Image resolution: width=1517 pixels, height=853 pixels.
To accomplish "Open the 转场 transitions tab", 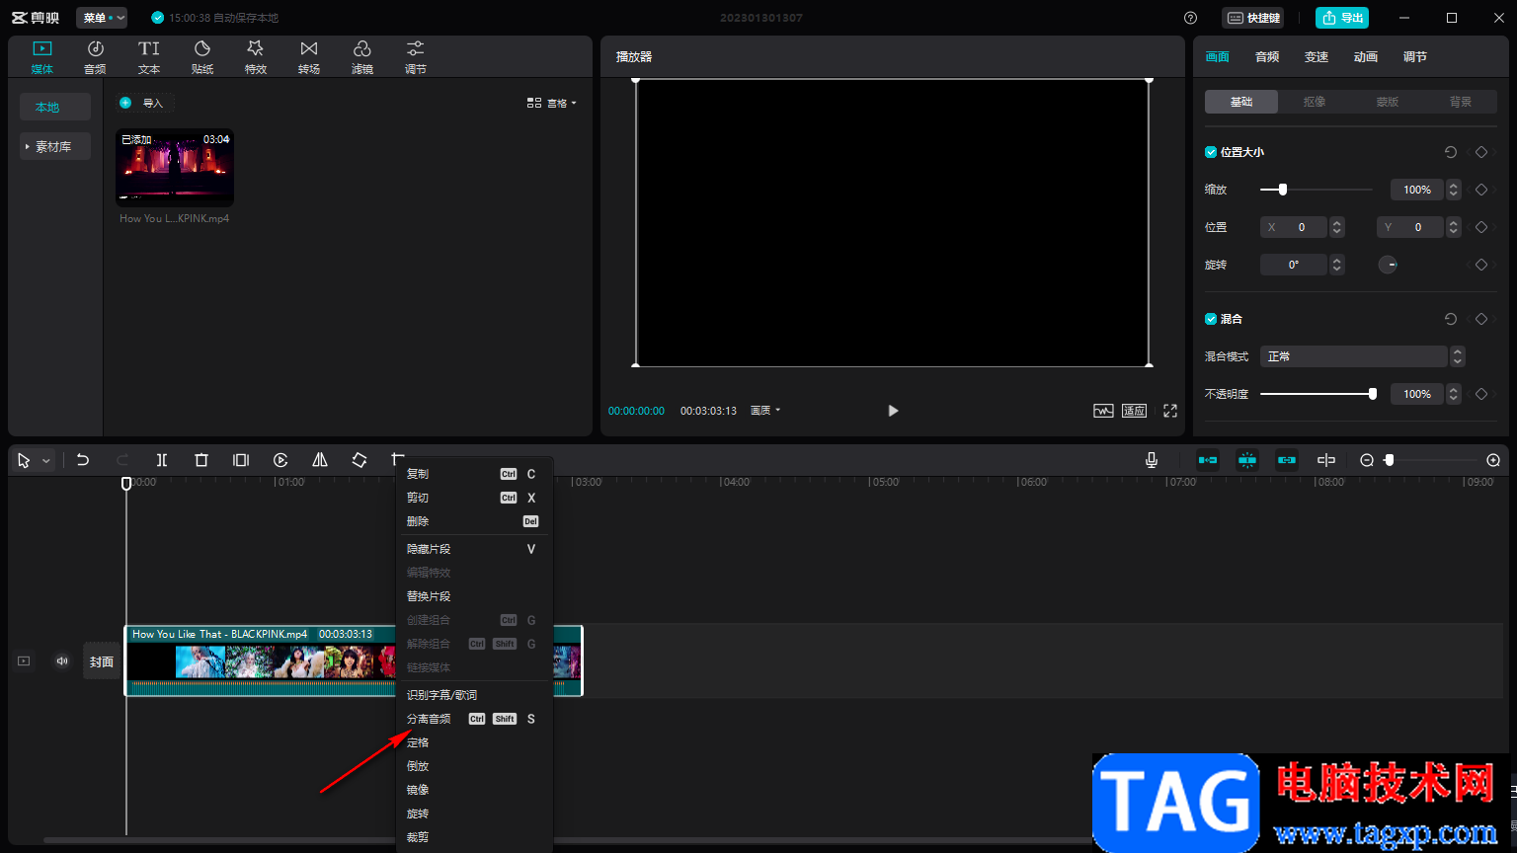I will pos(309,57).
